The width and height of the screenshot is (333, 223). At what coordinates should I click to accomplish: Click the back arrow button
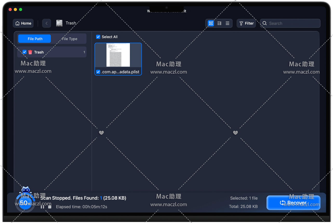point(46,23)
